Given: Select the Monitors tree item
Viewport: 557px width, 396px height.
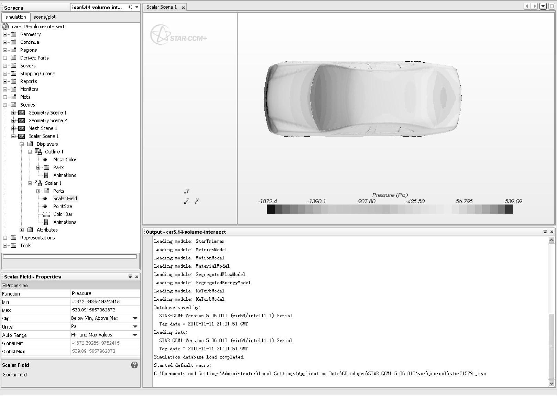Looking at the screenshot, I should pos(29,89).
